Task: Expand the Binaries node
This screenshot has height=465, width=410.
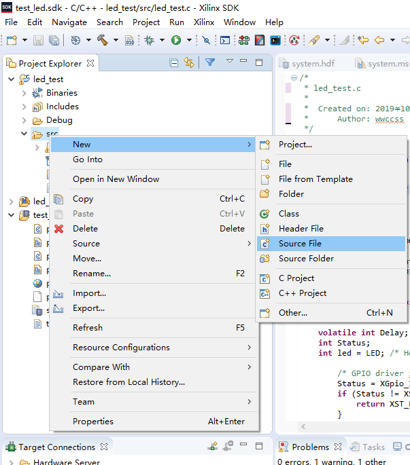Action: [24, 93]
